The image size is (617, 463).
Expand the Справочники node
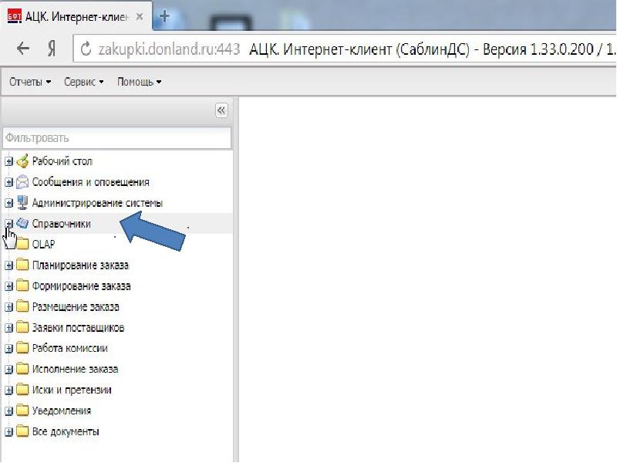(x=8, y=224)
